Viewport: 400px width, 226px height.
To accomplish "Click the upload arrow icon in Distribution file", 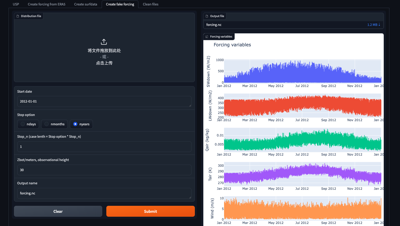I will [x=104, y=42].
